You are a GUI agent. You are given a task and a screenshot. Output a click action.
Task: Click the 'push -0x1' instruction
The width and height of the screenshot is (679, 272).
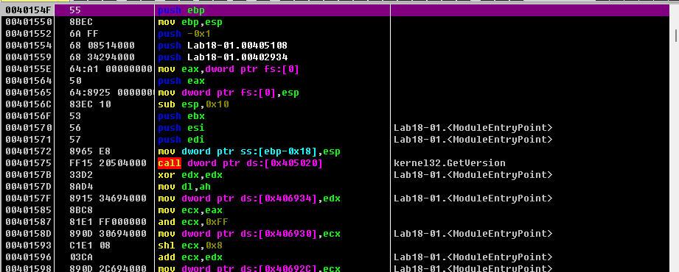[x=184, y=34]
